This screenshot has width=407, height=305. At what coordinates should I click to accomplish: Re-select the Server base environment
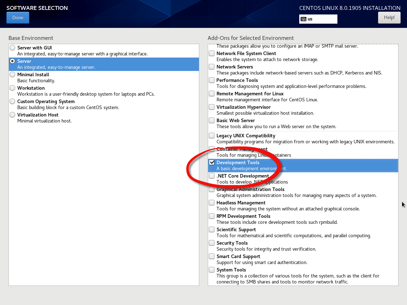12,61
